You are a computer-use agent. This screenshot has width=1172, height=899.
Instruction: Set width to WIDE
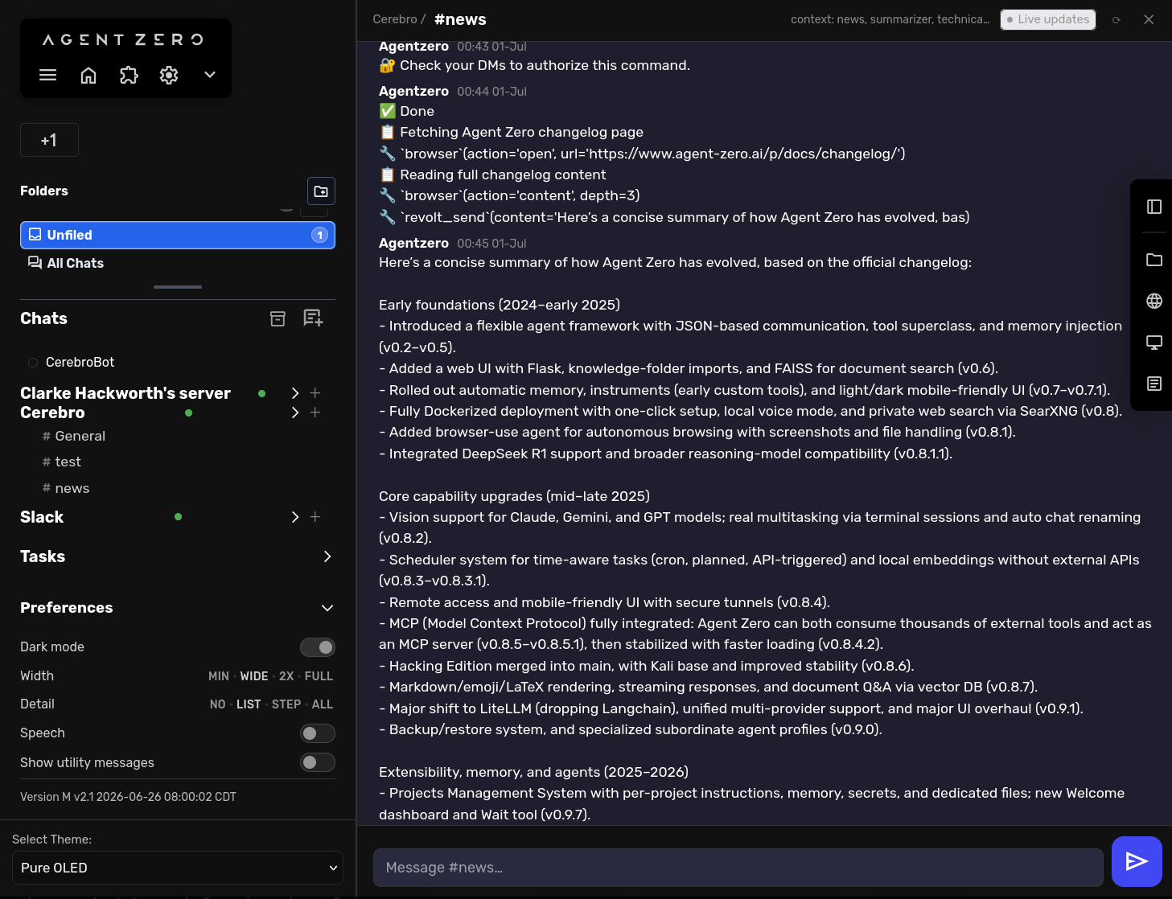[254, 676]
